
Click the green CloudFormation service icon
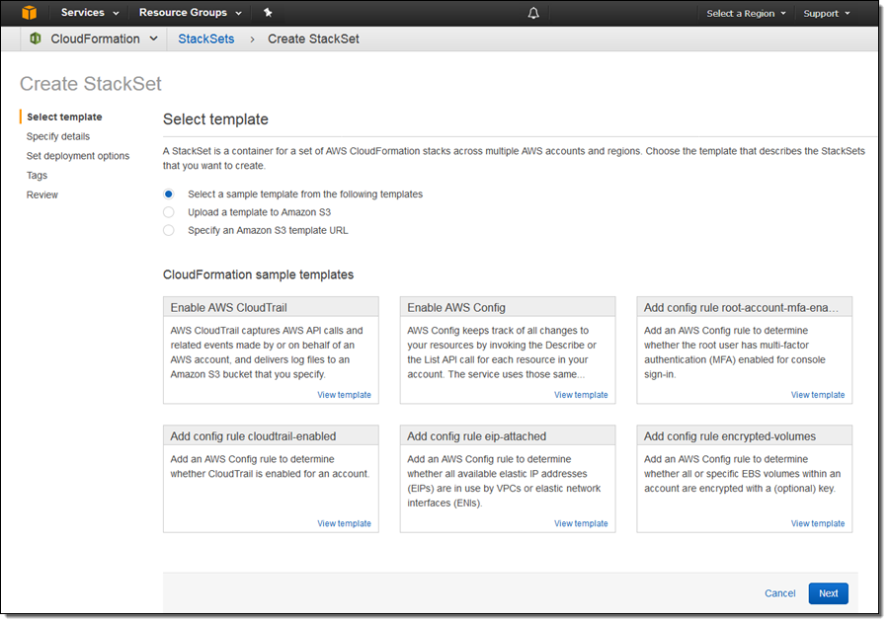pos(36,39)
